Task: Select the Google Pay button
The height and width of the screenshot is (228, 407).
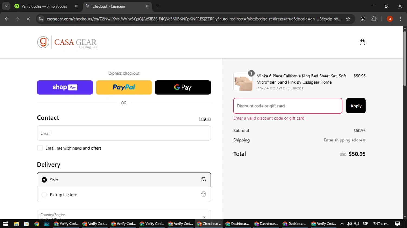Action: (x=183, y=87)
